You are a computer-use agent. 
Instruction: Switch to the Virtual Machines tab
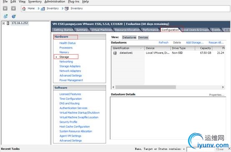pyautogui.click(x=101, y=30)
